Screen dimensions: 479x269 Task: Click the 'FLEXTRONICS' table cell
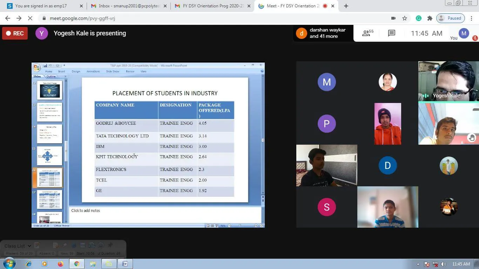pos(126,171)
